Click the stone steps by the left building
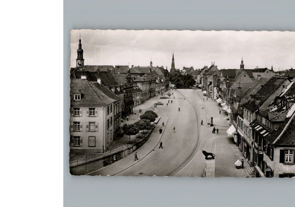Viewport: 295px width, 207px height. pyautogui.click(x=73, y=152)
